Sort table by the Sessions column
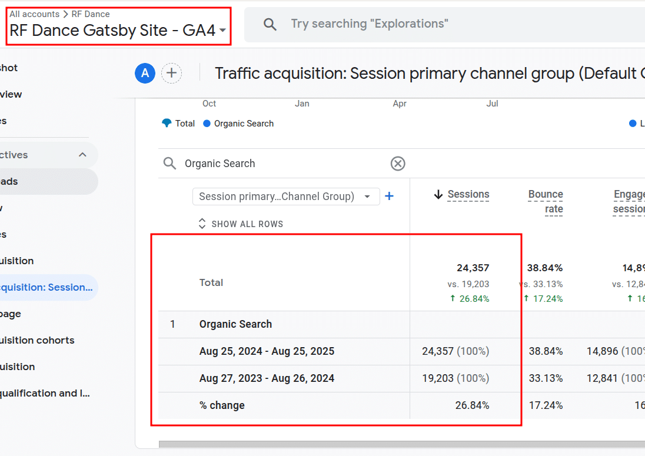Viewport: 645px width, 456px height. pyautogui.click(x=468, y=194)
